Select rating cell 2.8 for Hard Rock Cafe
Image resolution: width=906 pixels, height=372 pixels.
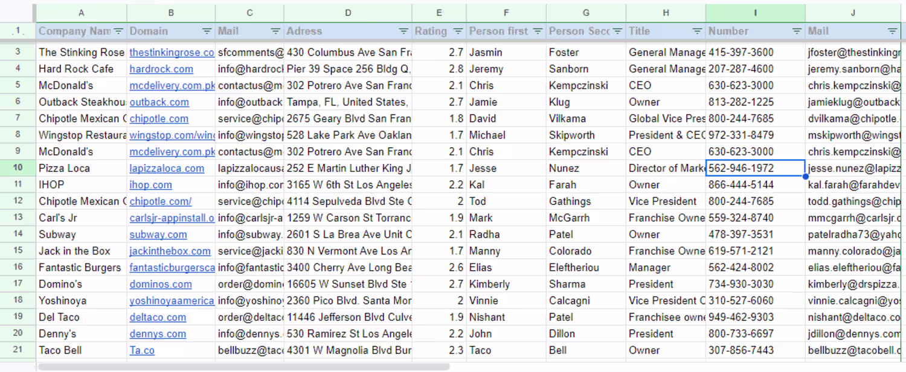pos(439,69)
